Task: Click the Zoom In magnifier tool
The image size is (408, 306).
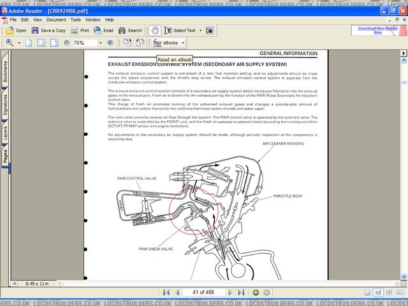Action: point(10,43)
